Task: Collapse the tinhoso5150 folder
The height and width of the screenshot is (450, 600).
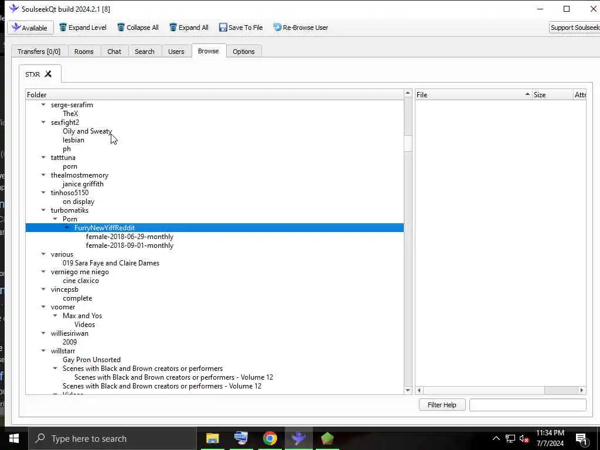Action: coord(43,192)
